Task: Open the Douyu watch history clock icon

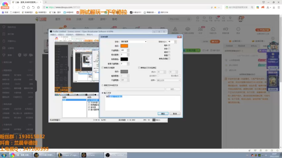Action: 198,18
